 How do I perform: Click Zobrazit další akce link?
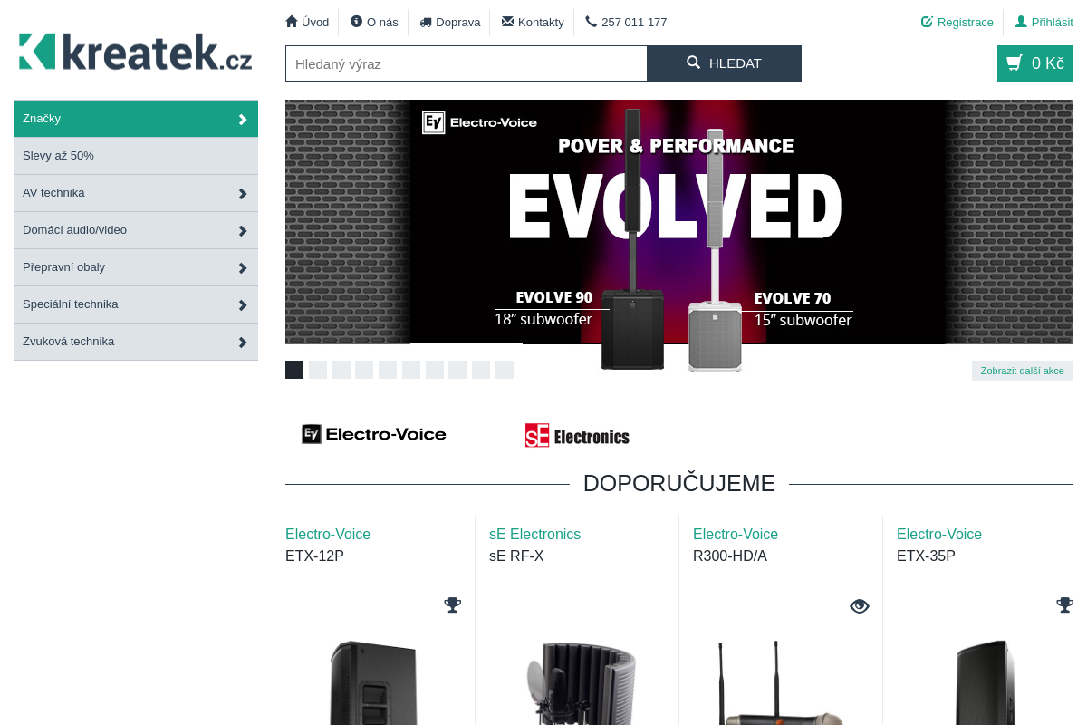pyautogui.click(x=1023, y=371)
